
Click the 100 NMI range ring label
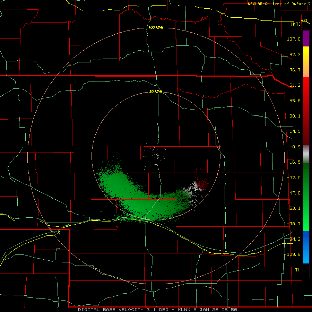pyautogui.click(x=156, y=27)
